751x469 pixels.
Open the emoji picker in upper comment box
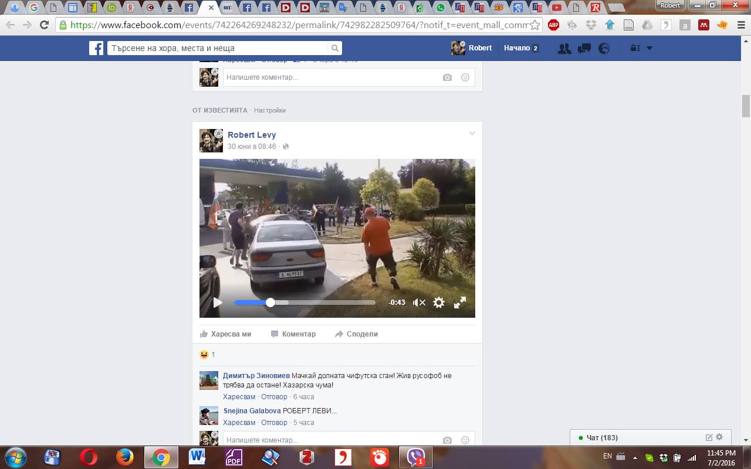coord(465,77)
